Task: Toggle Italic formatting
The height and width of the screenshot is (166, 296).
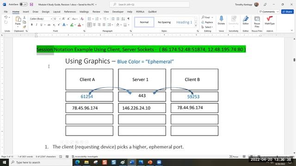Action: tap(37, 24)
